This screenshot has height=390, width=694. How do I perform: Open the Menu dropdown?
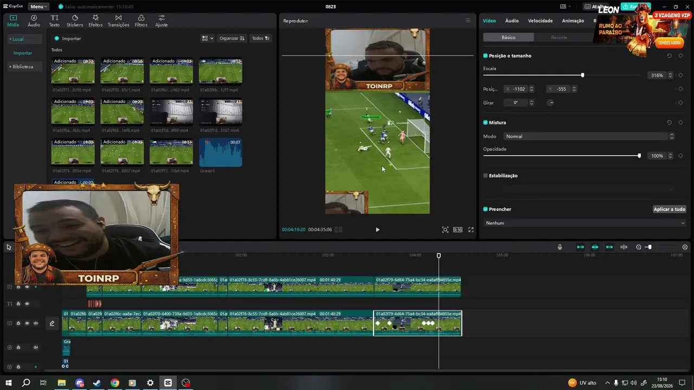38,6
